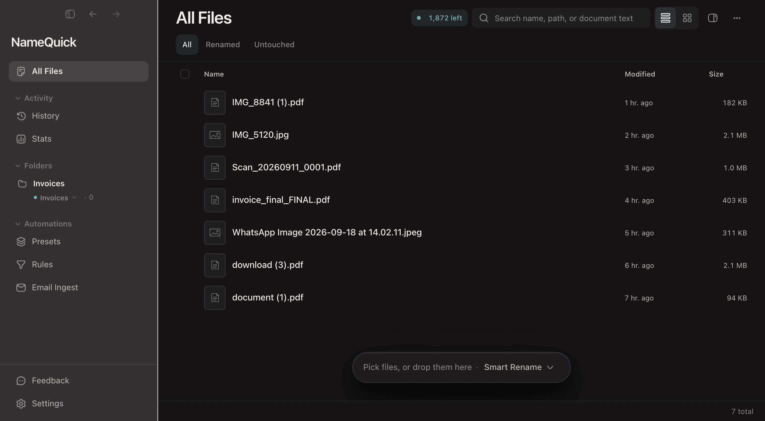Click the search magnifier icon

(x=484, y=18)
